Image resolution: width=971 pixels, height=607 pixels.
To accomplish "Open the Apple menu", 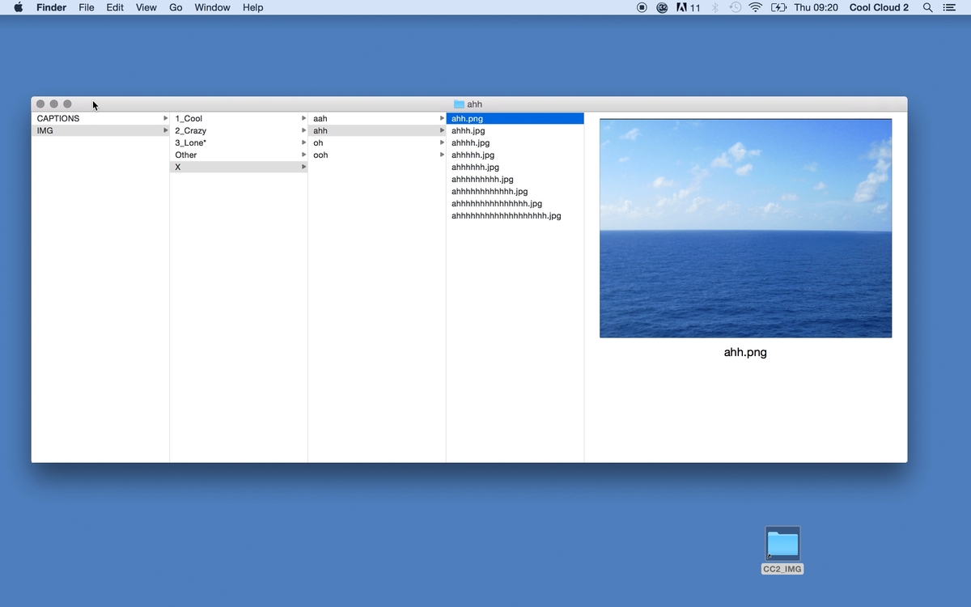I will [x=18, y=7].
